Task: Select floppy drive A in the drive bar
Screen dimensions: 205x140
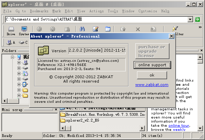Action: (11, 42)
